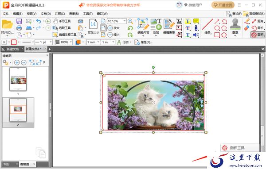Expand the Open (打开) button arrow
The width and height of the screenshot is (266, 169).
(7, 36)
